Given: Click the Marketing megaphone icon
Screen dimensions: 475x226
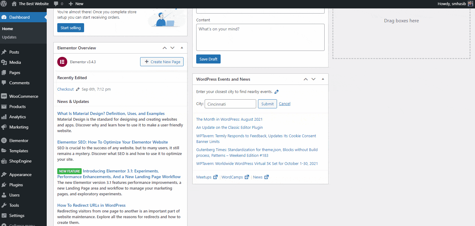Looking at the screenshot, I should point(4,127).
